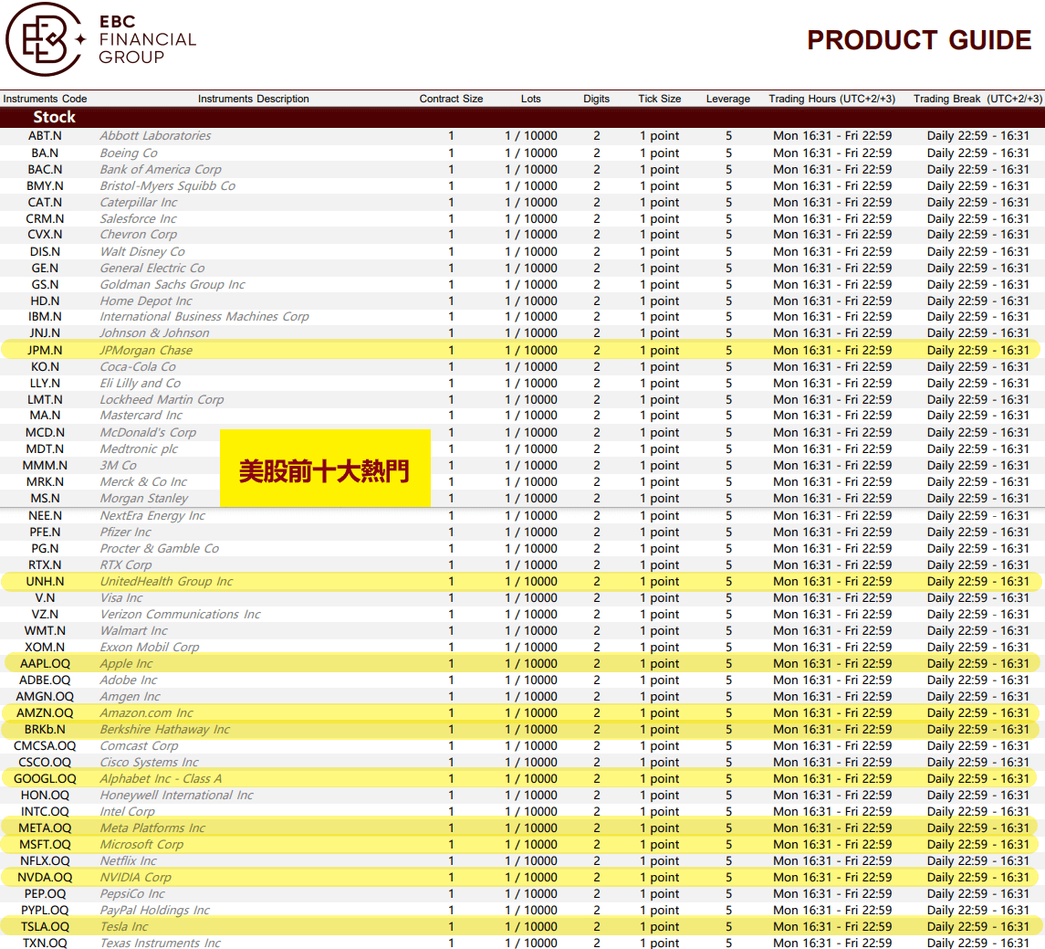Click the Stock section heading
1045x949 pixels.
coord(55,118)
